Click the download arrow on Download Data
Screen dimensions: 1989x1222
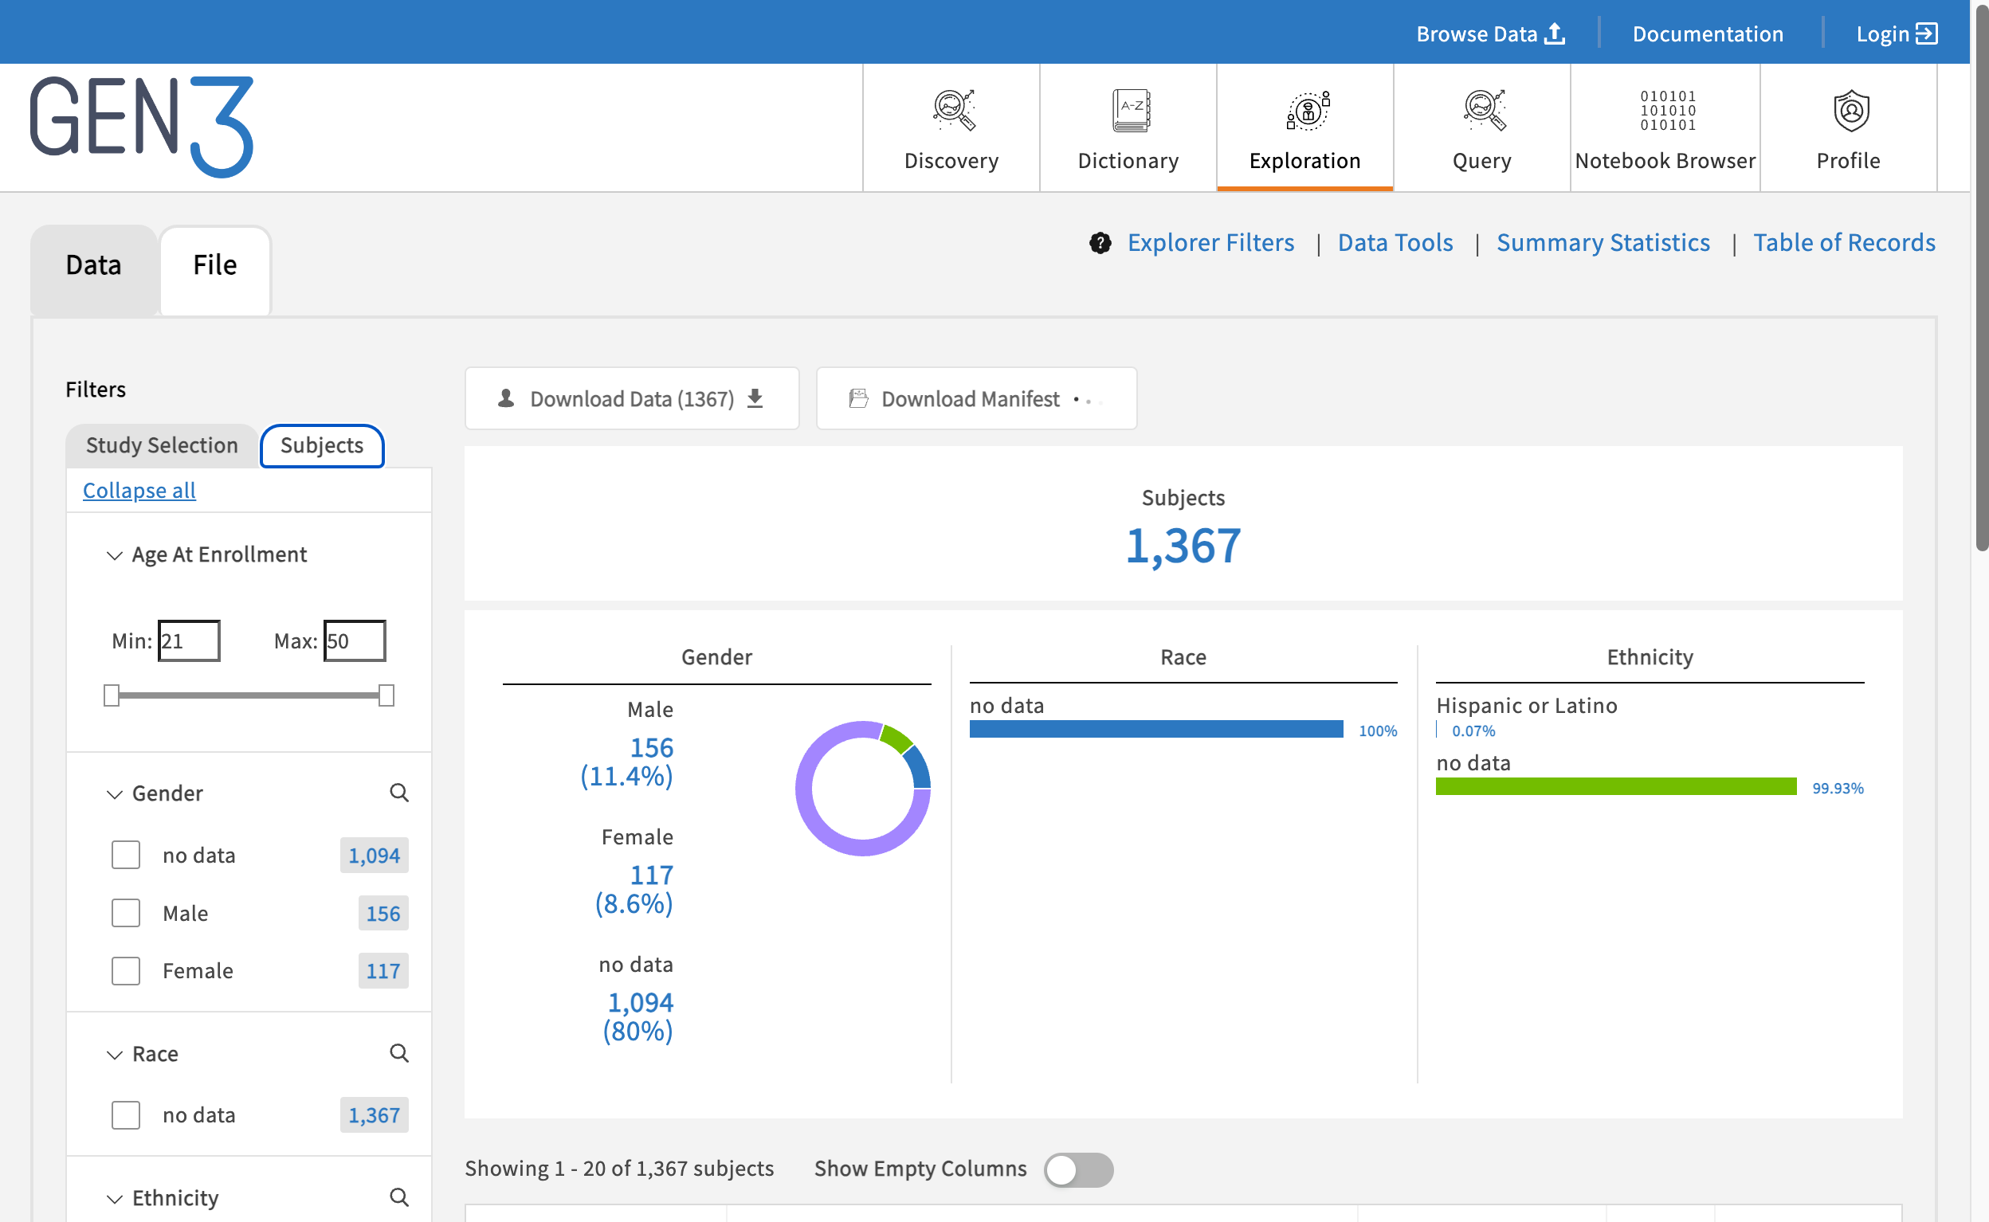click(x=755, y=398)
